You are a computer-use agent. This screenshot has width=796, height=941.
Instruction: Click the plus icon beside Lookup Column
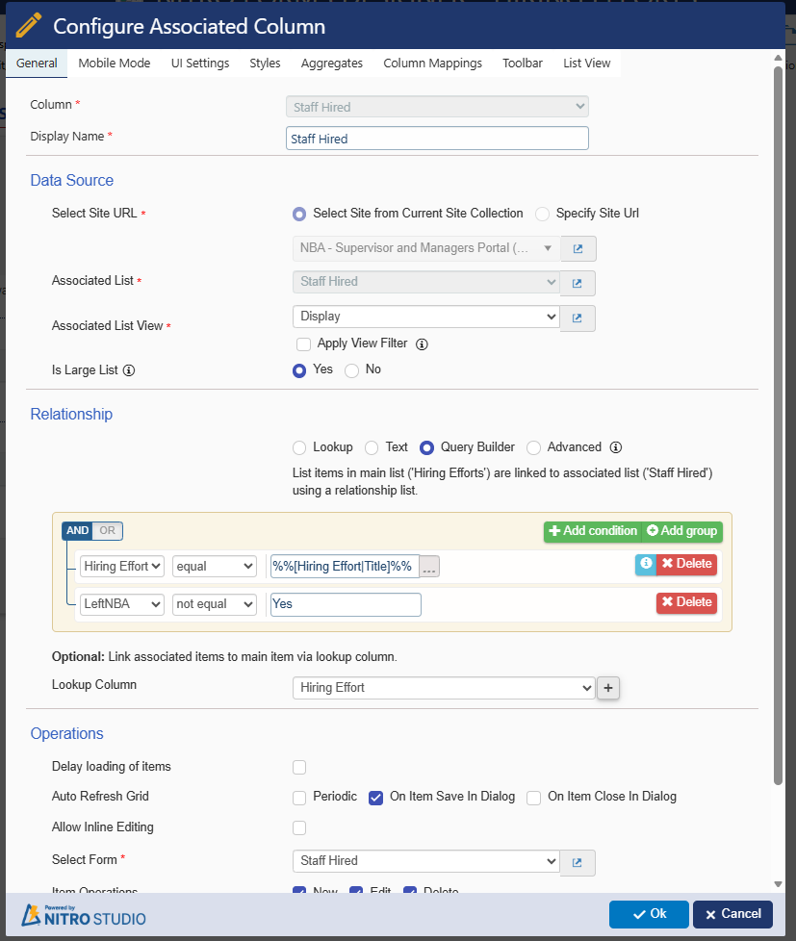point(608,688)
